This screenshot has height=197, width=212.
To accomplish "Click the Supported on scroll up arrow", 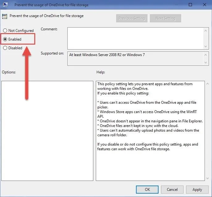I will (x=206, y=55).
